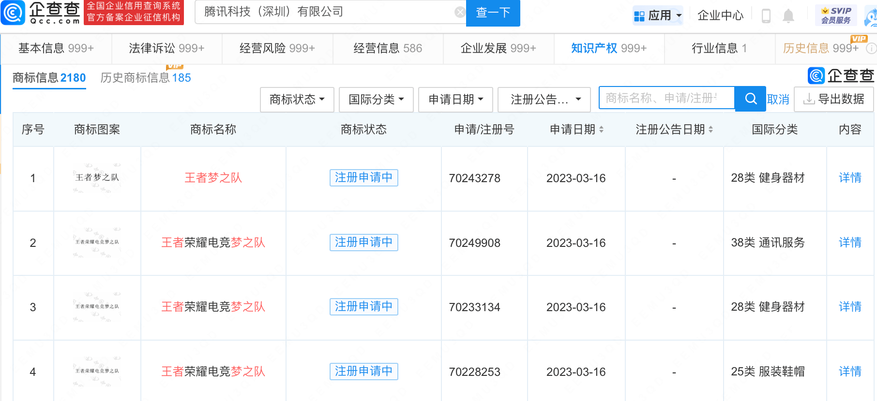The image size is (877, 401).
Task: Select registration number 70249908
Action: 475,243
